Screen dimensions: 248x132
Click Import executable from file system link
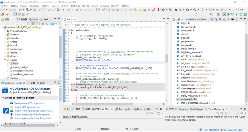tap(33, 118)
